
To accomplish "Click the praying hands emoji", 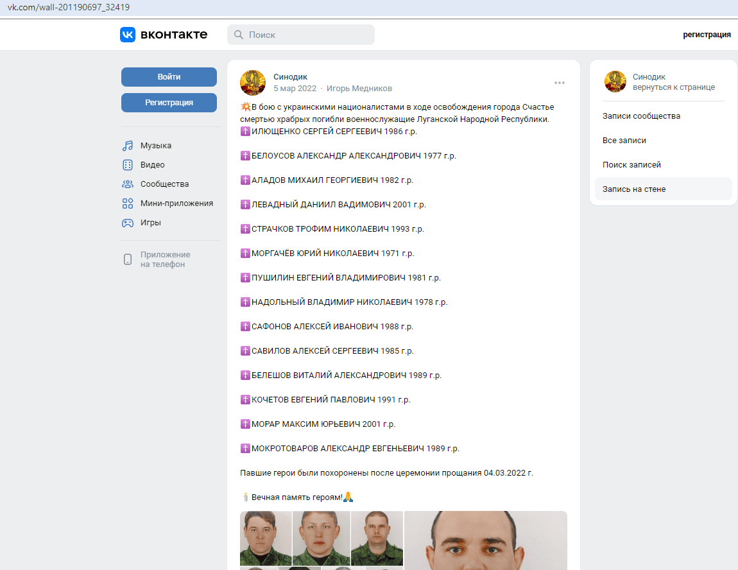I will [x=348, y=497].
